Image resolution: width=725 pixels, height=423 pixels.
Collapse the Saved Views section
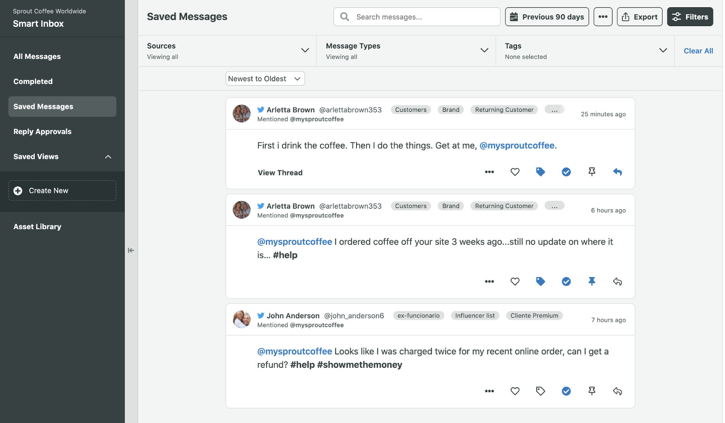(107, 157)
